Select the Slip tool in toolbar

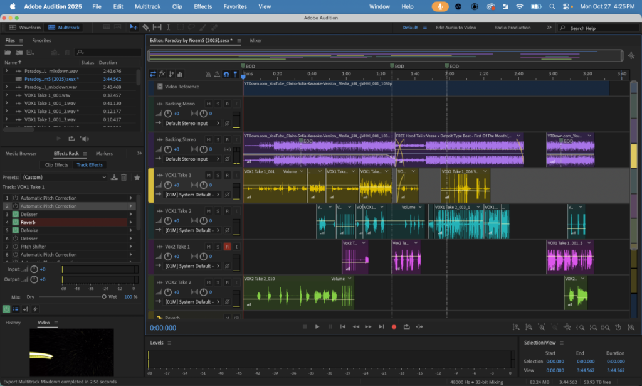coord(157,28)
